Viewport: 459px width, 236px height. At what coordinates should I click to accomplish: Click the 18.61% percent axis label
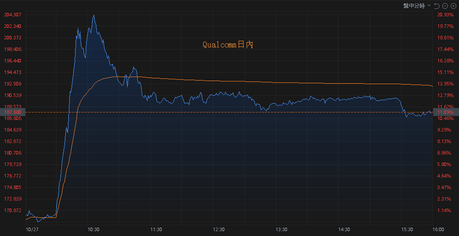click(445, 38)
